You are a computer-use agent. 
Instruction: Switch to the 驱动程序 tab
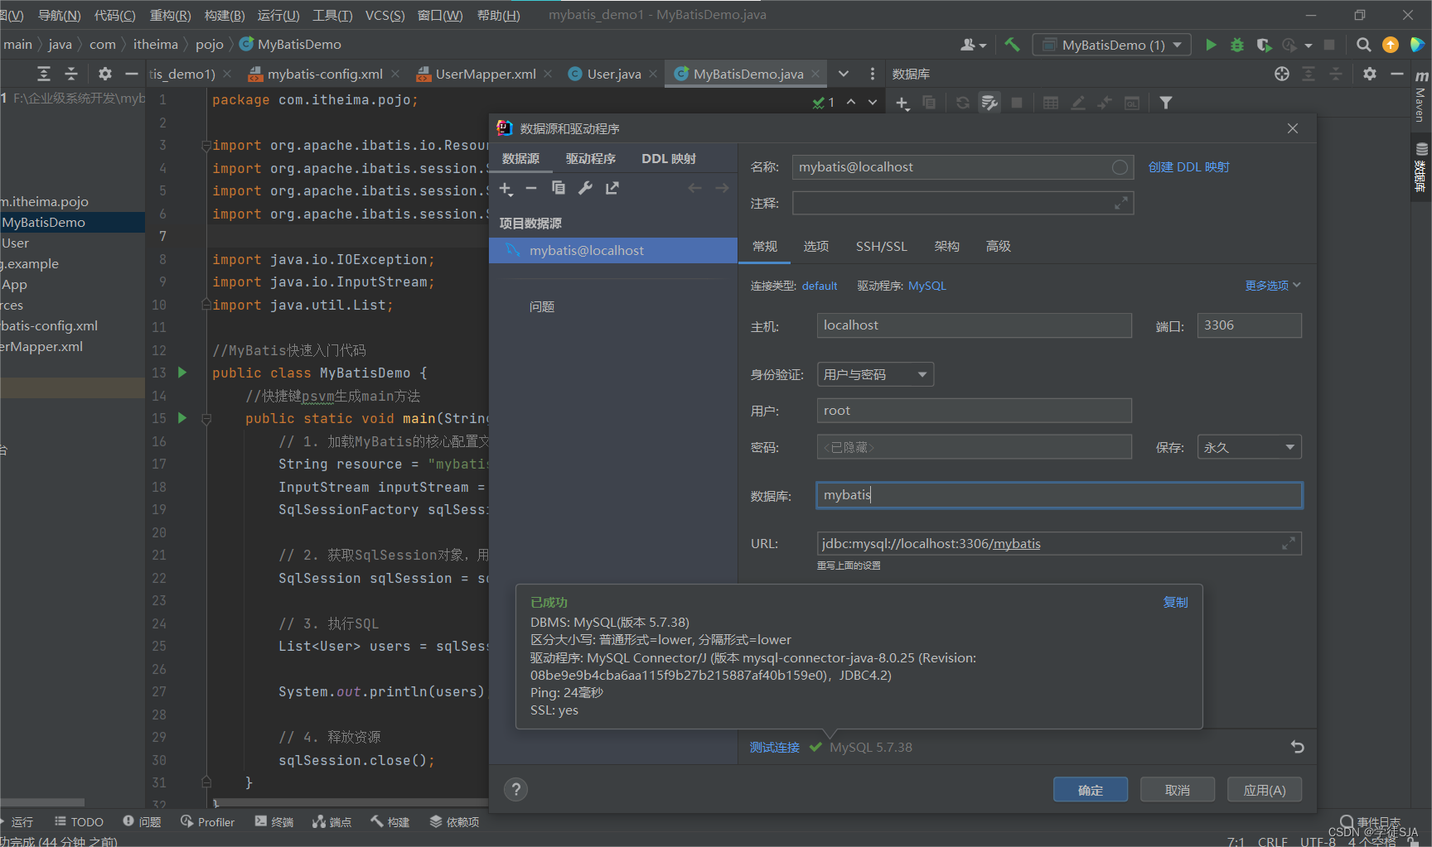point(591,158)
